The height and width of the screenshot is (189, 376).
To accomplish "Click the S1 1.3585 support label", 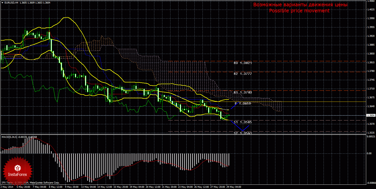I will (243, 122).
